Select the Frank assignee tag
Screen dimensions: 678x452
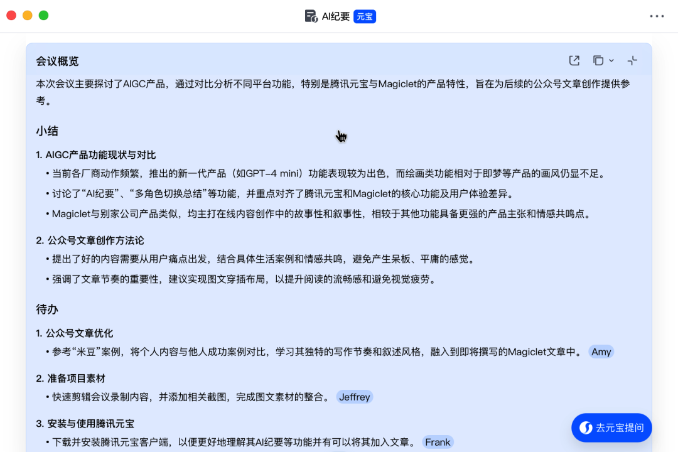(438, 442)
